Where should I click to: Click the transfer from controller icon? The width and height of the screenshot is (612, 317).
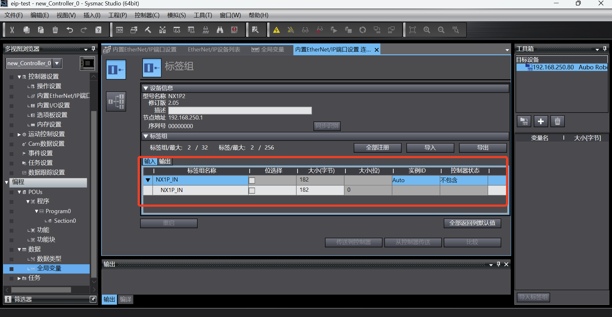click(x=391, y=30)
